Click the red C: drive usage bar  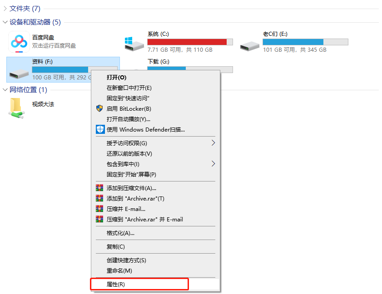(x=187, y=42)
